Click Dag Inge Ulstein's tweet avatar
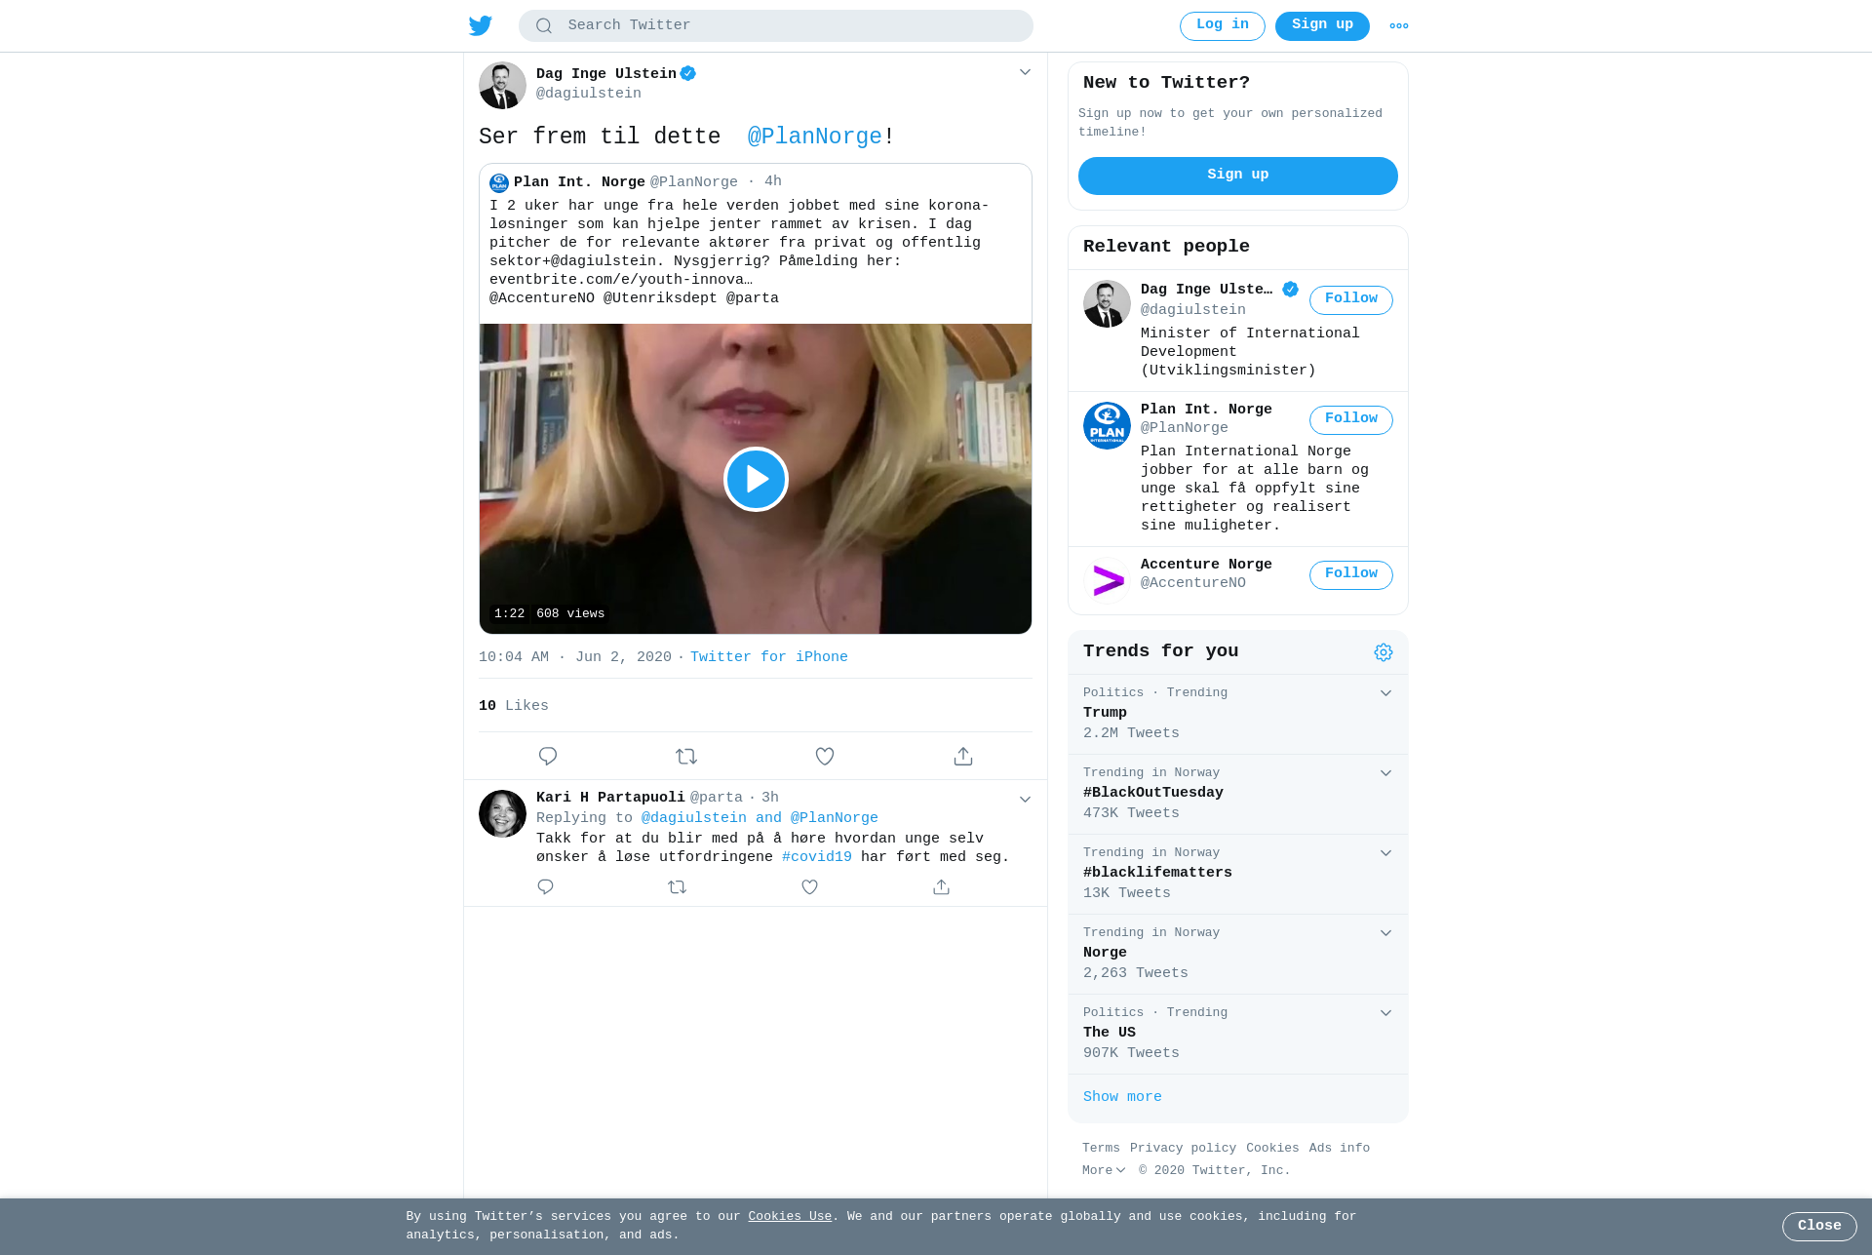 coord(502,86)
